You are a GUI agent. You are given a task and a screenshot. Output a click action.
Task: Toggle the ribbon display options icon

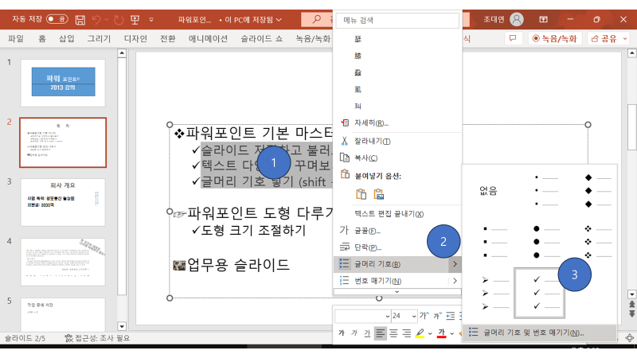pyautogui.click(x=543, y=19)
